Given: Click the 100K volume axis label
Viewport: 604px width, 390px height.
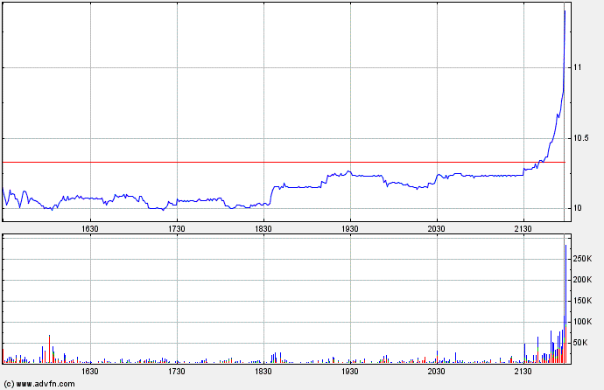Looking at the screenshot, I should 584,322.
